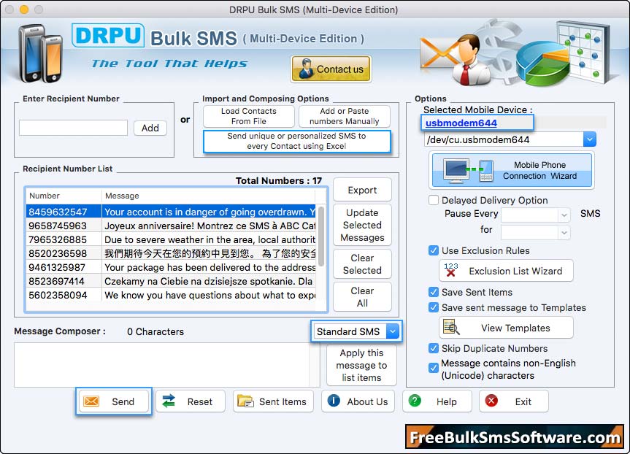Click message 'Your package has been delivered'
The image size is (630, 454).
click(210, 267)
